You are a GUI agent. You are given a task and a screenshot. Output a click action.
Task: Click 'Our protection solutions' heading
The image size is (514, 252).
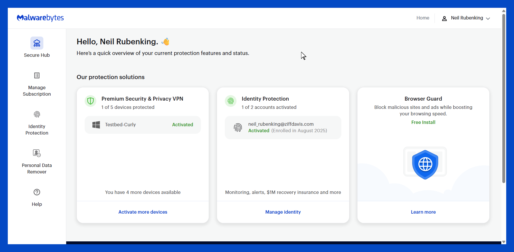pos(111,77)
